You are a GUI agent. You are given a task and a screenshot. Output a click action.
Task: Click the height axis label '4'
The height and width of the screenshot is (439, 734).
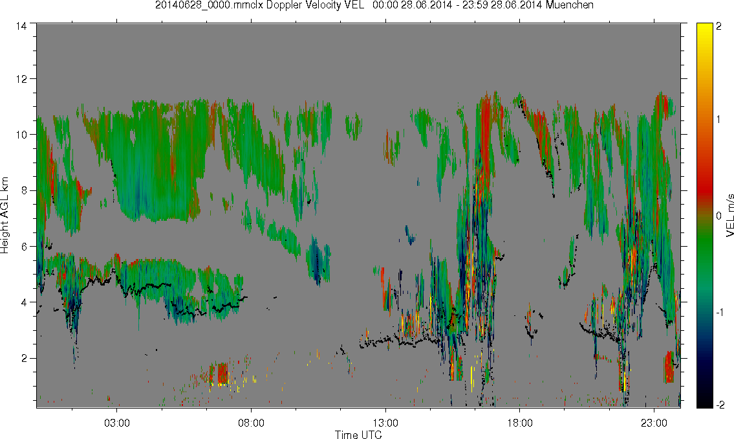point(23,302)
